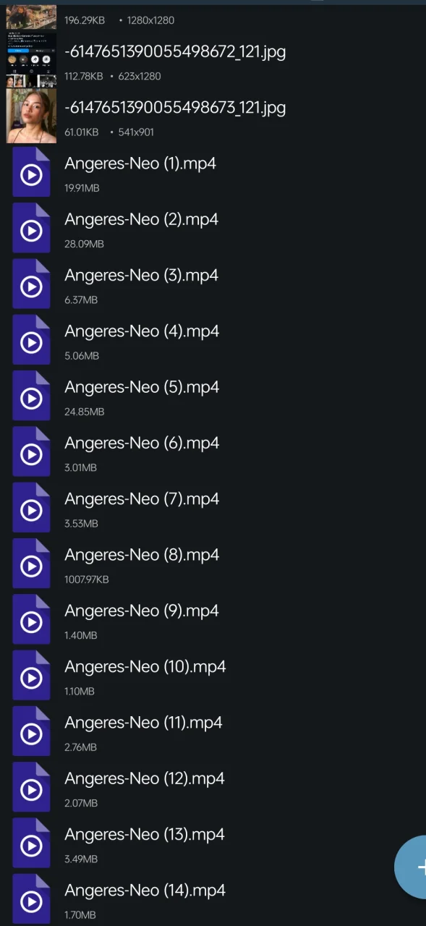The image size is (426, 926).
Task: Select file name Angeres-Neo (3).mp4
Action: point(141,275)
